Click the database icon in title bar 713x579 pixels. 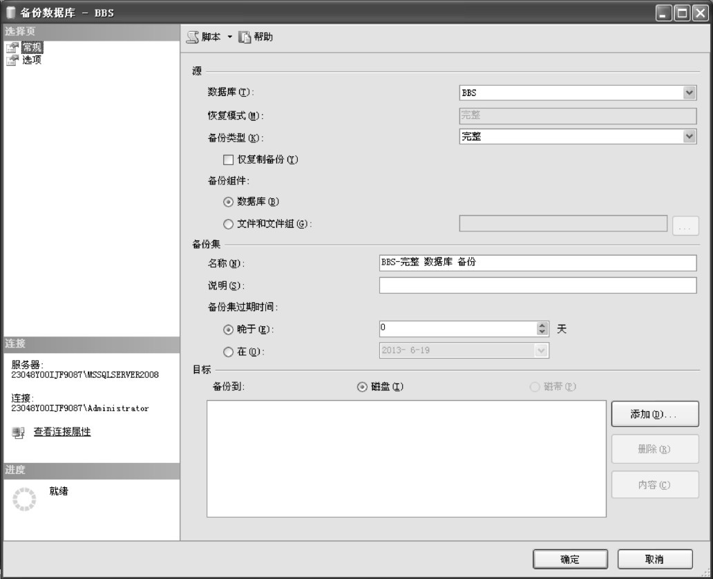pos(11,12)
